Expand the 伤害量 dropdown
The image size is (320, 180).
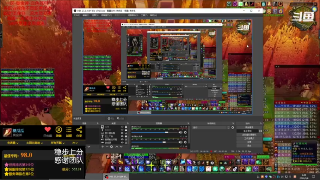click(x=13, y=143)
